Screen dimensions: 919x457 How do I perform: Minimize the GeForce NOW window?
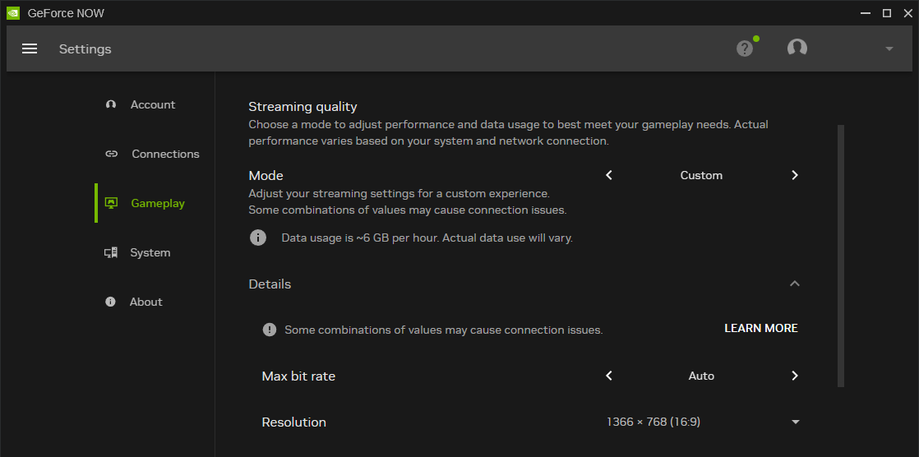point(866,13)
